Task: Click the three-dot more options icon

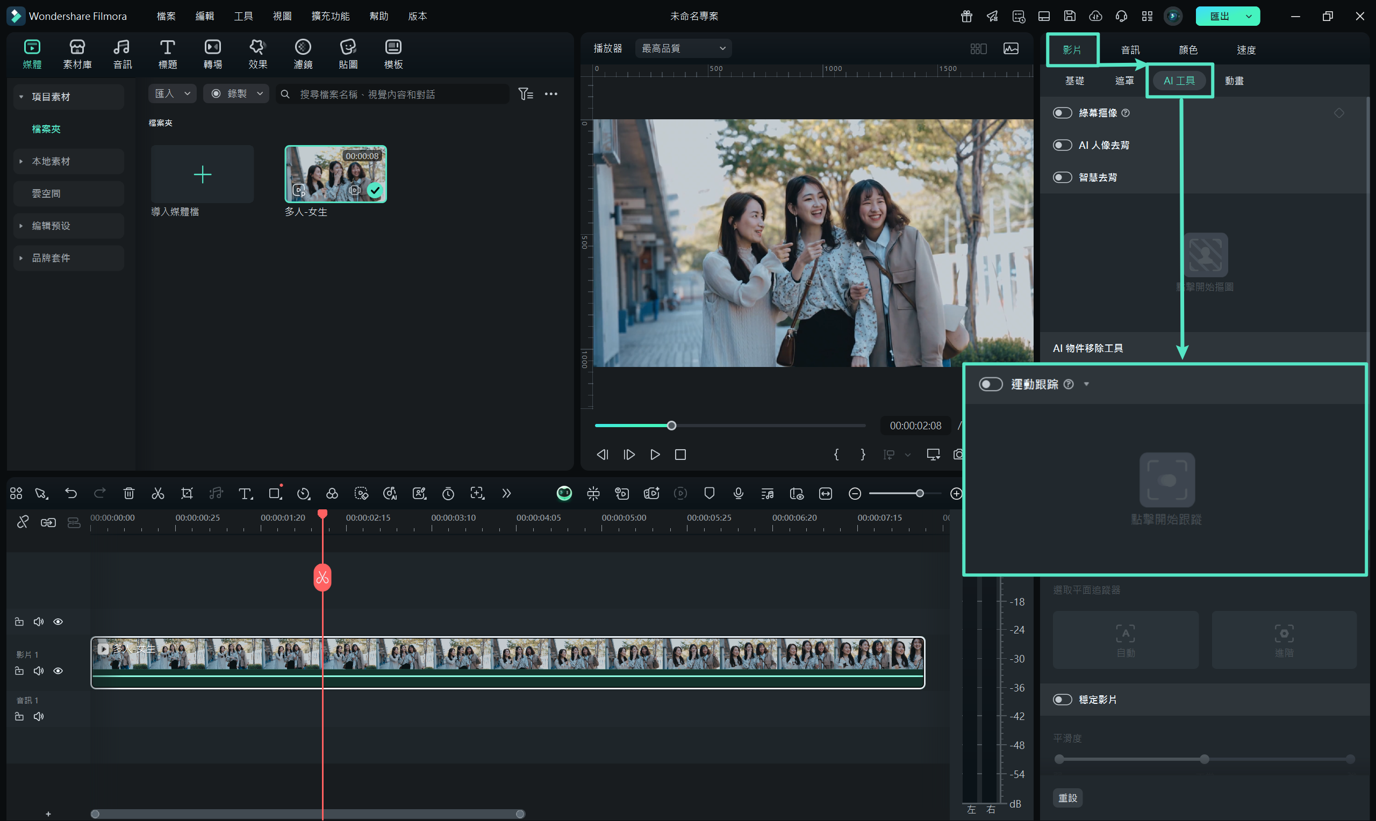Action: coord(551,94)
